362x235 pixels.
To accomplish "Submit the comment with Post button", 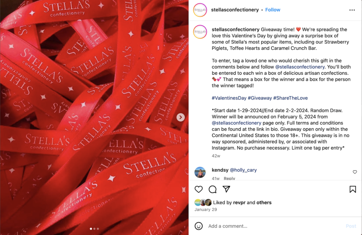I will (351, 226).
